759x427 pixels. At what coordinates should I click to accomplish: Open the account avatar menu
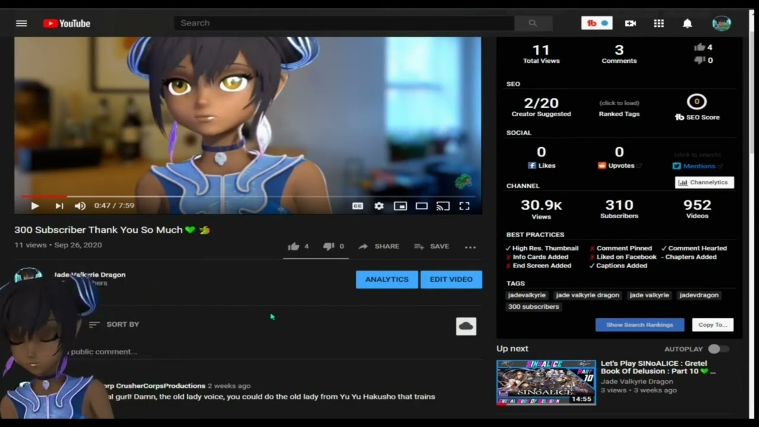(x=722, y=23)
